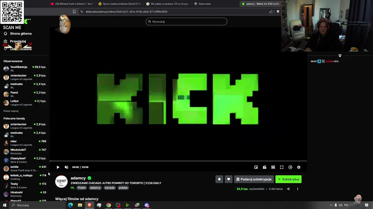Open exhiie recommended channel
The image size is (373, 209).
[25, 169]
